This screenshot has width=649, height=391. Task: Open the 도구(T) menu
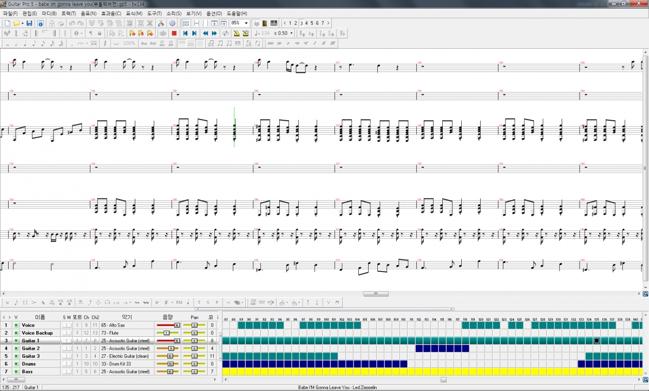pyautogui.click(x=154, y=14)
